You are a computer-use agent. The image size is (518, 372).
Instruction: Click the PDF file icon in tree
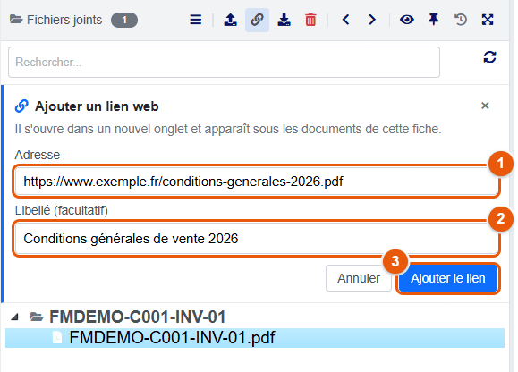pyautogui.click(x=57, y=337)
